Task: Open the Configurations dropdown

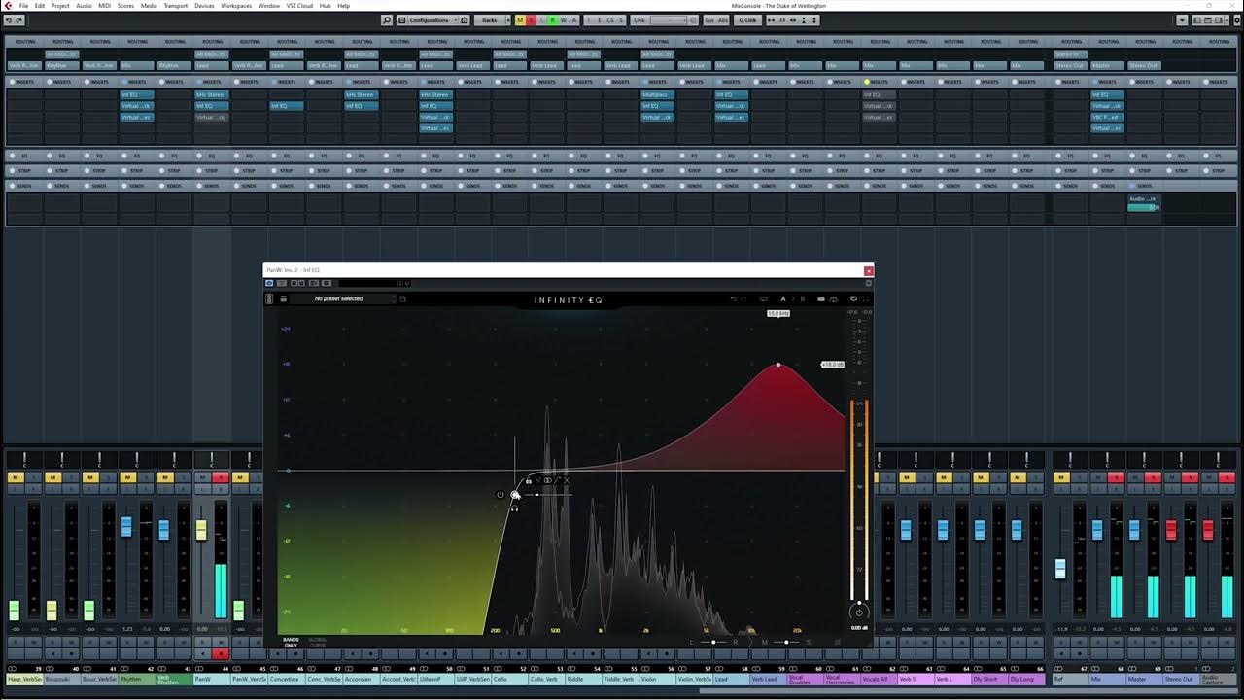Action: [429, 19]
